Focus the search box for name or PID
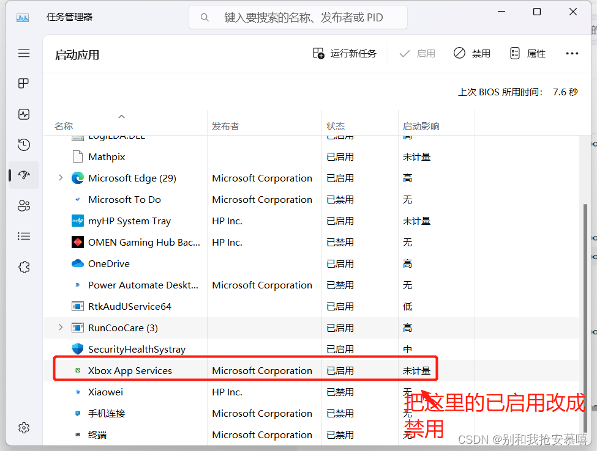This screenshot has height=451, width=597. (298, 18)
